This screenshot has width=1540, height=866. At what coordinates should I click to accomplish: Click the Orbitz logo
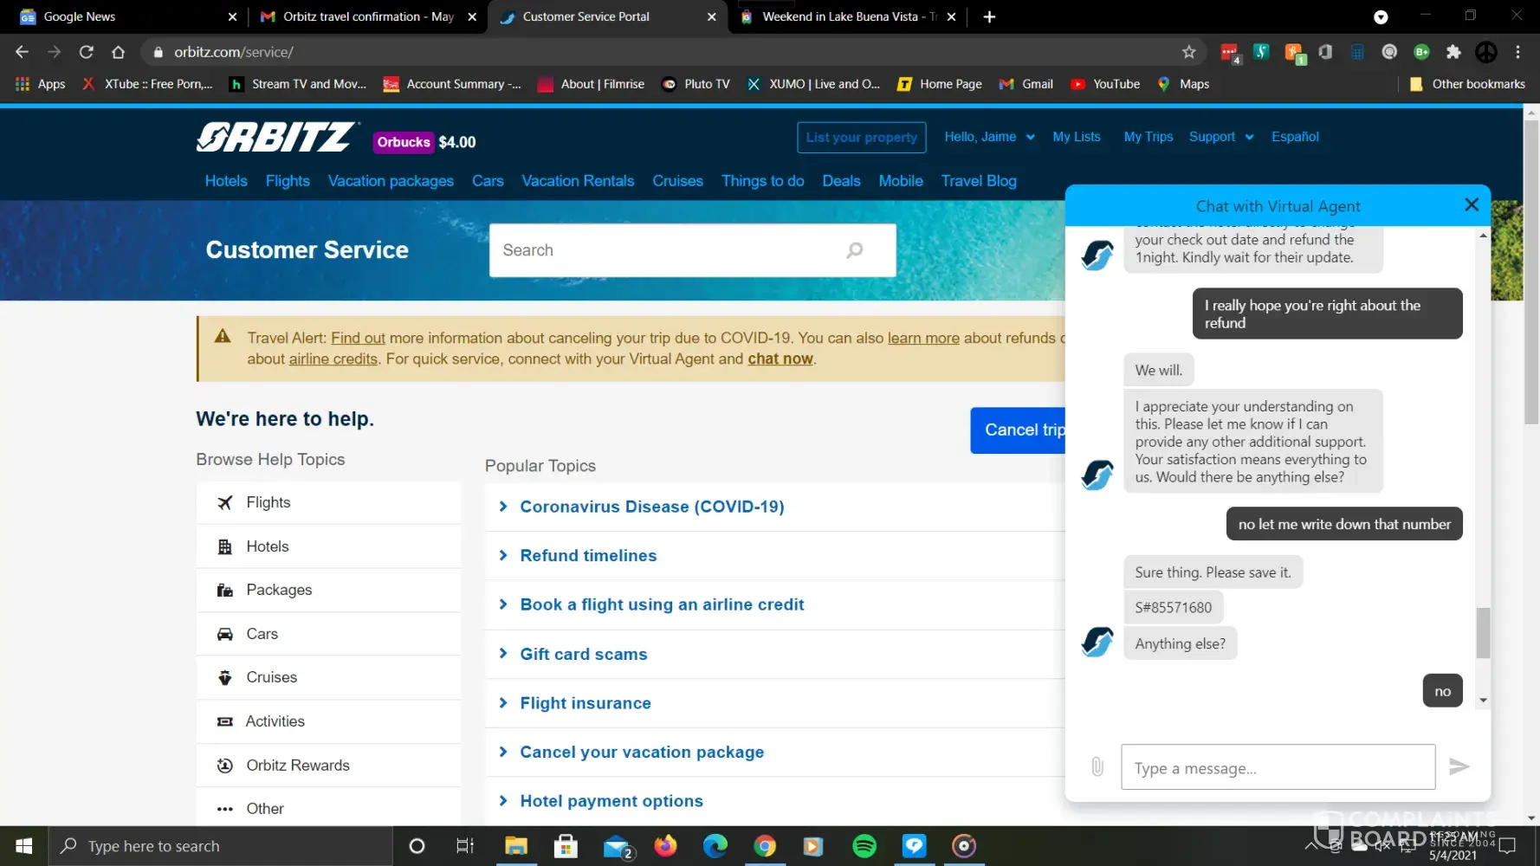coord(275,138)
